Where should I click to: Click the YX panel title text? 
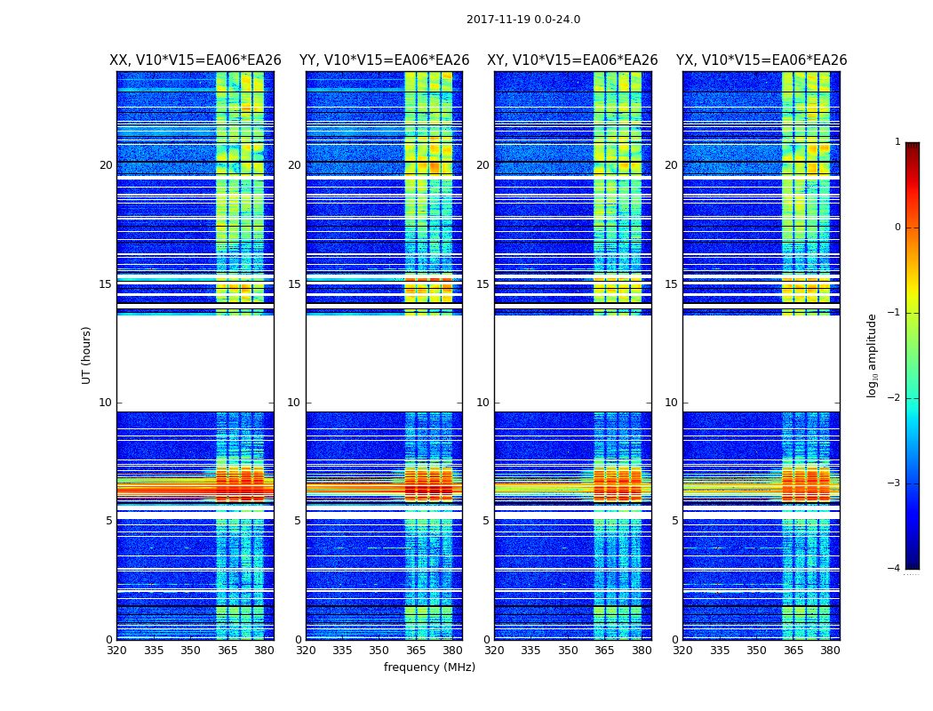pyautogui.click(x=761, y=60)
